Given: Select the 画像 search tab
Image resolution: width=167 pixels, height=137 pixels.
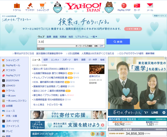Looking at the screenshot, I should 49,37.
